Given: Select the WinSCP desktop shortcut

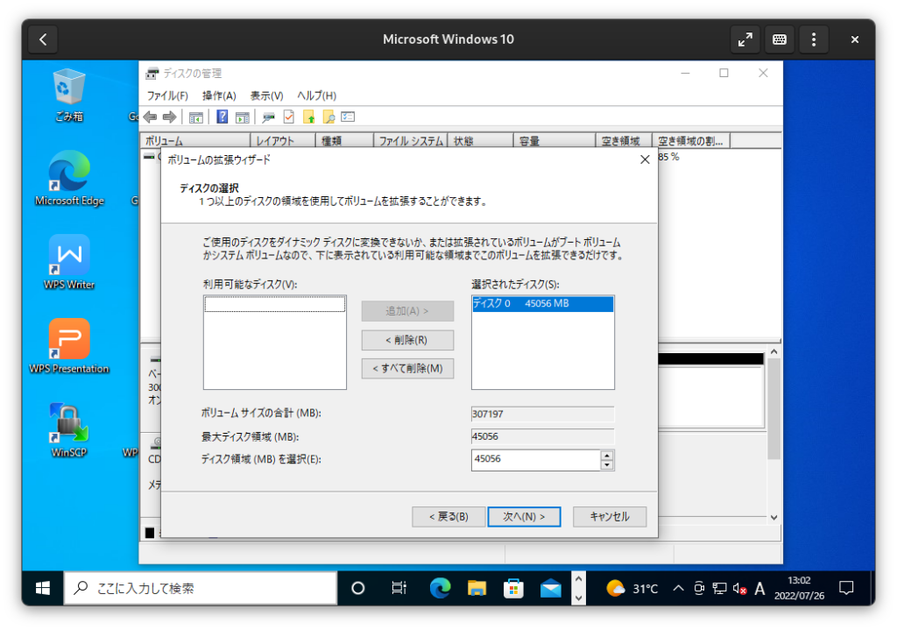Looking at the screenshot, I should tap(69, 430).
